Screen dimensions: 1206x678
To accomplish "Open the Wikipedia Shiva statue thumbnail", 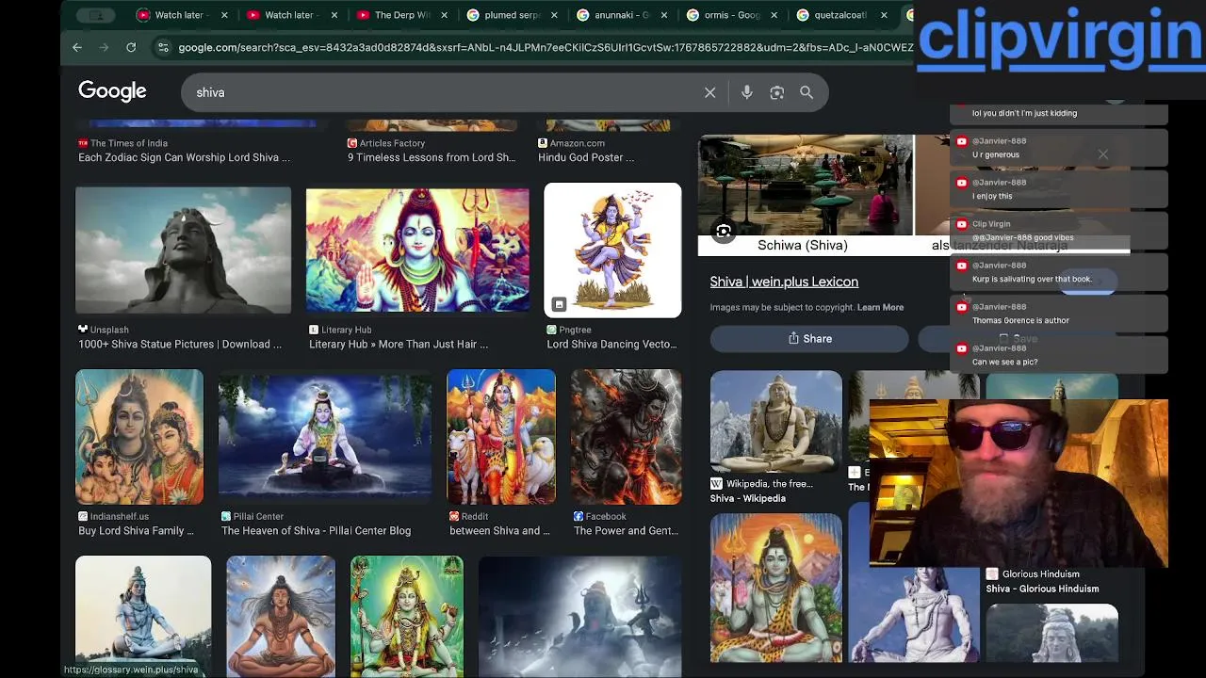I will [776, 421].
